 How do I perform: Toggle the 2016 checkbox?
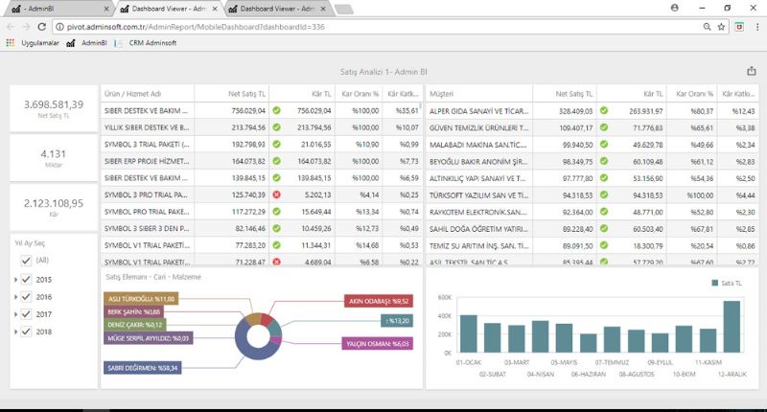[27, 297]
